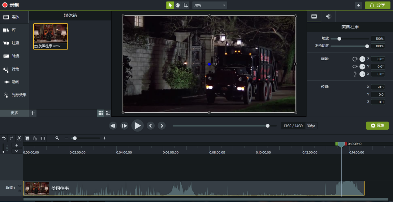Click the Split clip icon

pyautogui.click(x=43, y=138)
